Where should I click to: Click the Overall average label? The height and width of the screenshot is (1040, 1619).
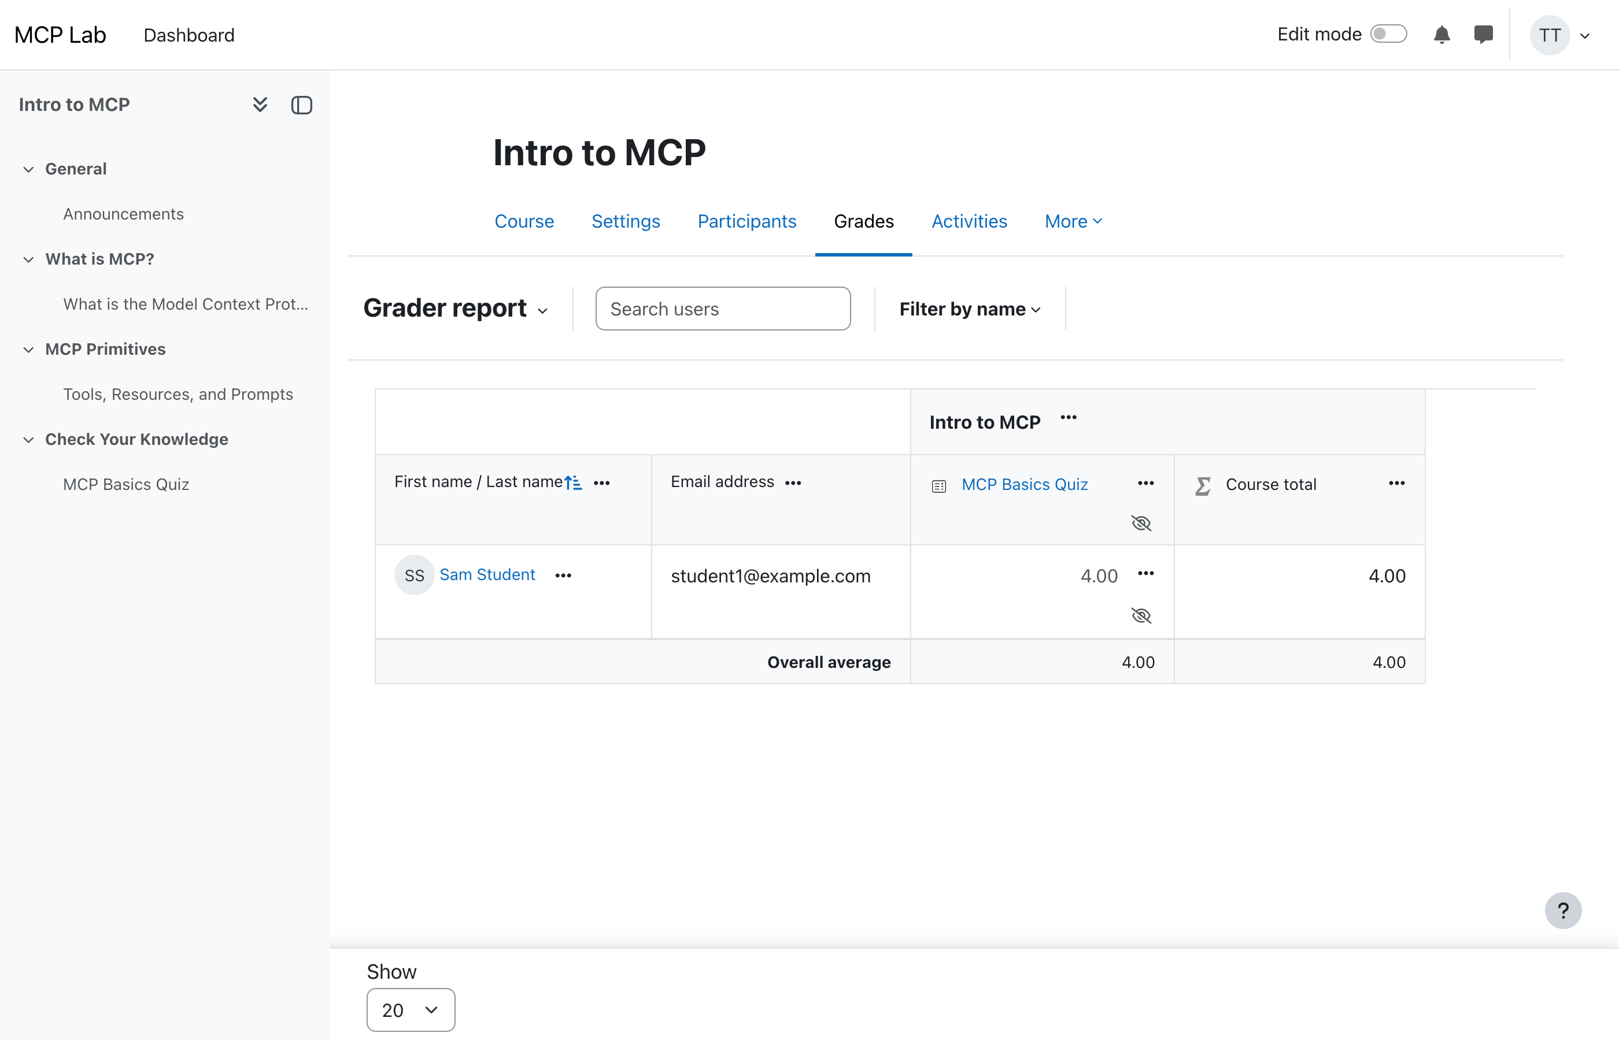click(x=829, y=663)
